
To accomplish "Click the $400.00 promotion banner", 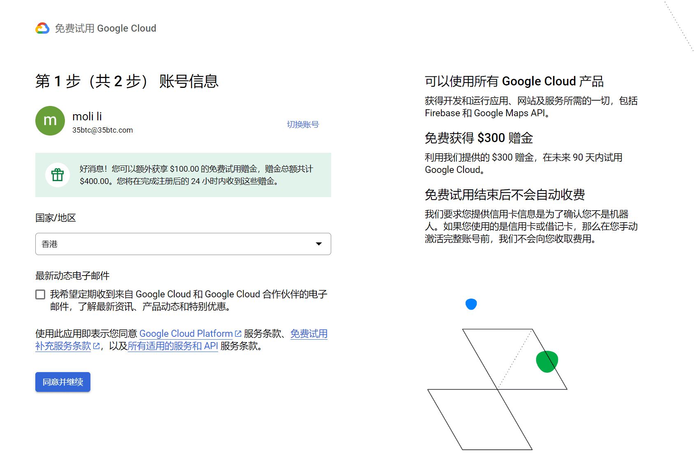I will coord(183,175).
